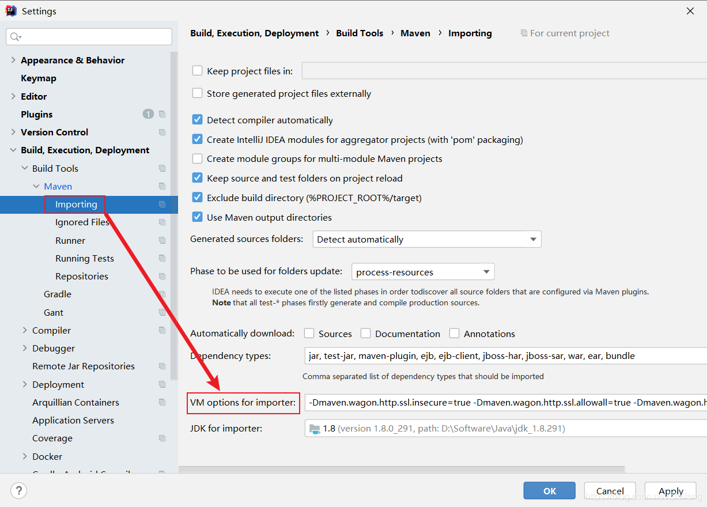Click the project-level icon beside Running Tests

coord(162,258)
